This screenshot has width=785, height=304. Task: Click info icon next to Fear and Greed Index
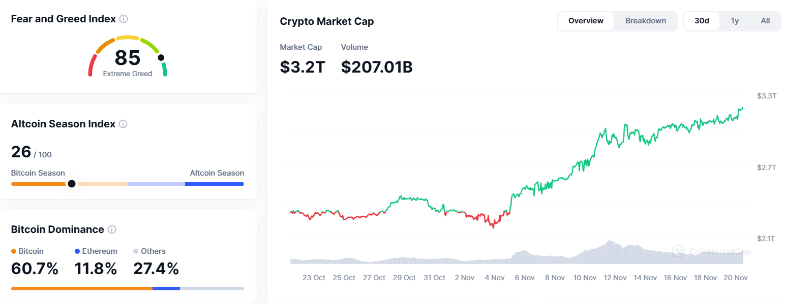124,19
